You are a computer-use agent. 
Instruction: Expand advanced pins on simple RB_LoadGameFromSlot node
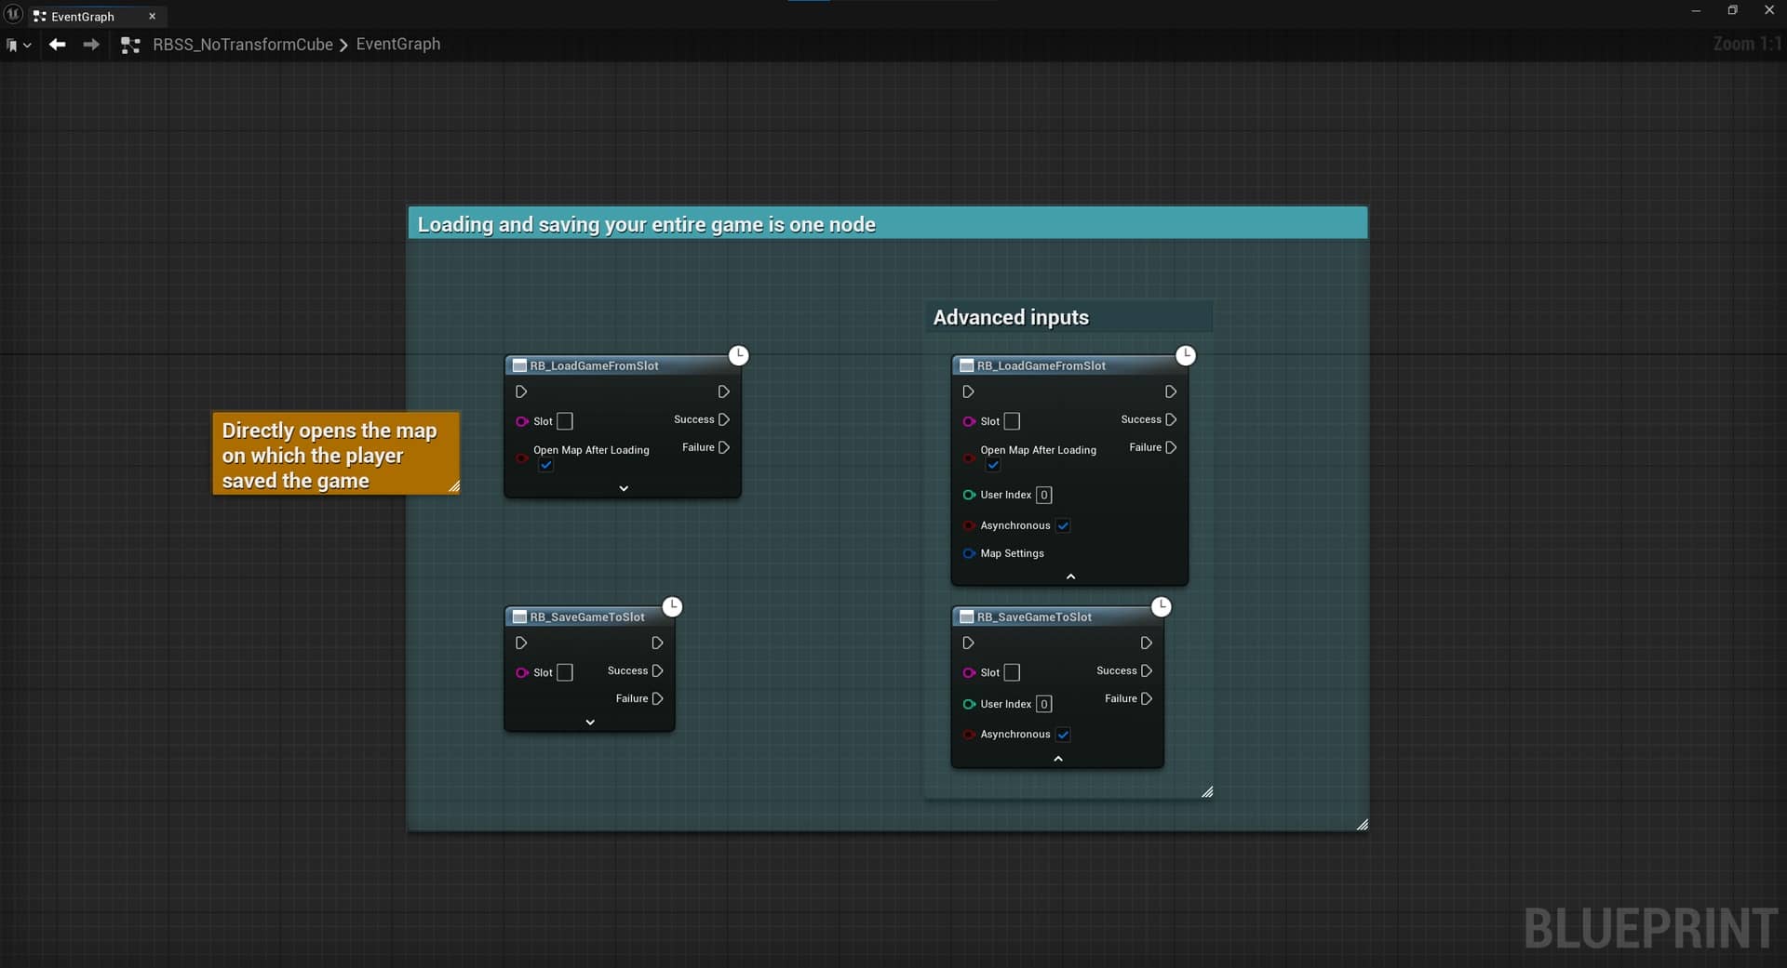click(x=624, y=488)
